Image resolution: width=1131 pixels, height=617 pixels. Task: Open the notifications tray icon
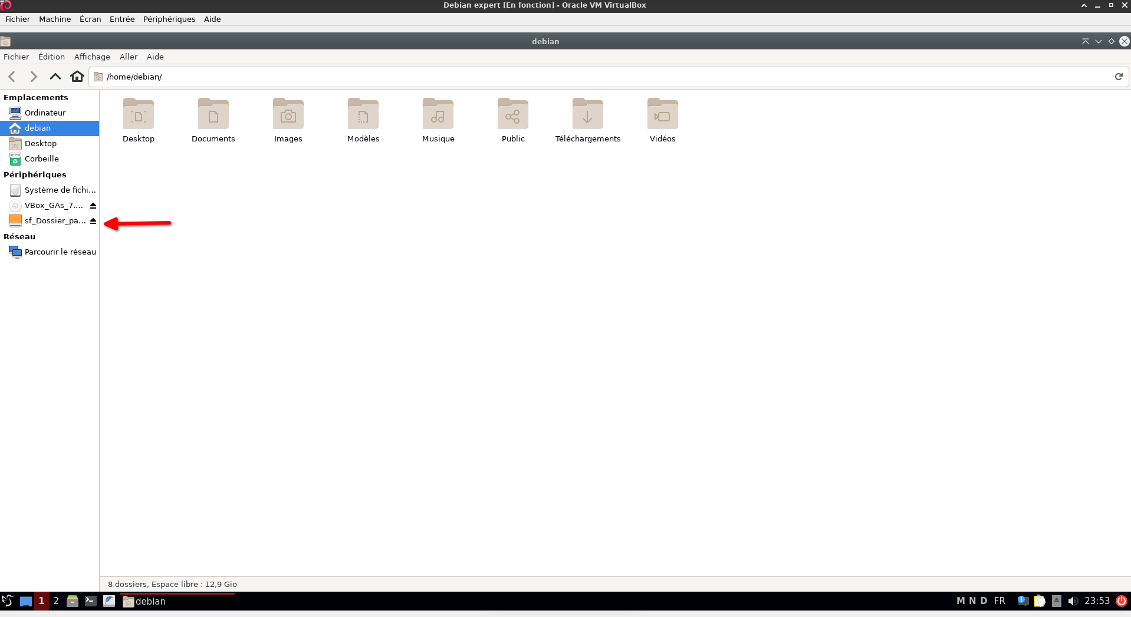click(1023, 601)
